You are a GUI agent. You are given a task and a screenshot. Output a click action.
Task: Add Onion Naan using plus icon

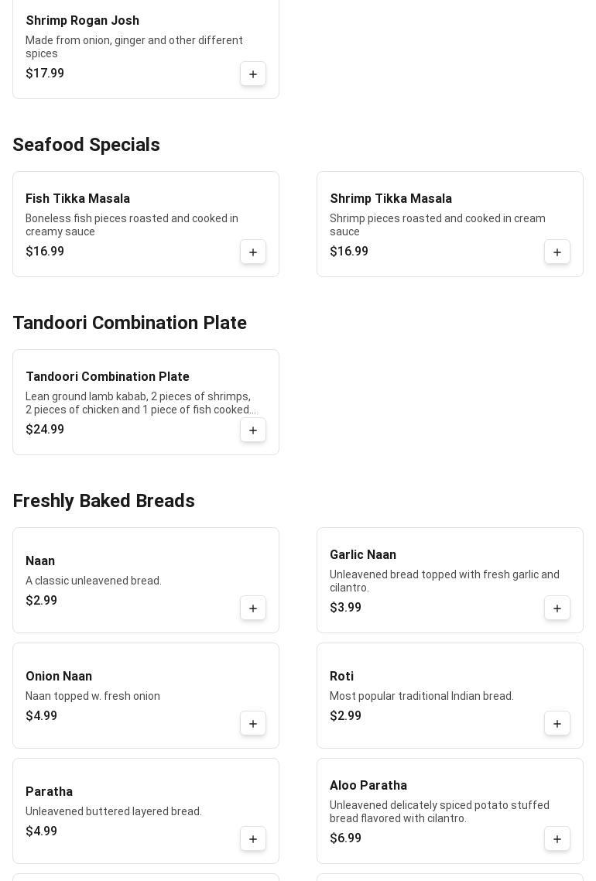253,724
